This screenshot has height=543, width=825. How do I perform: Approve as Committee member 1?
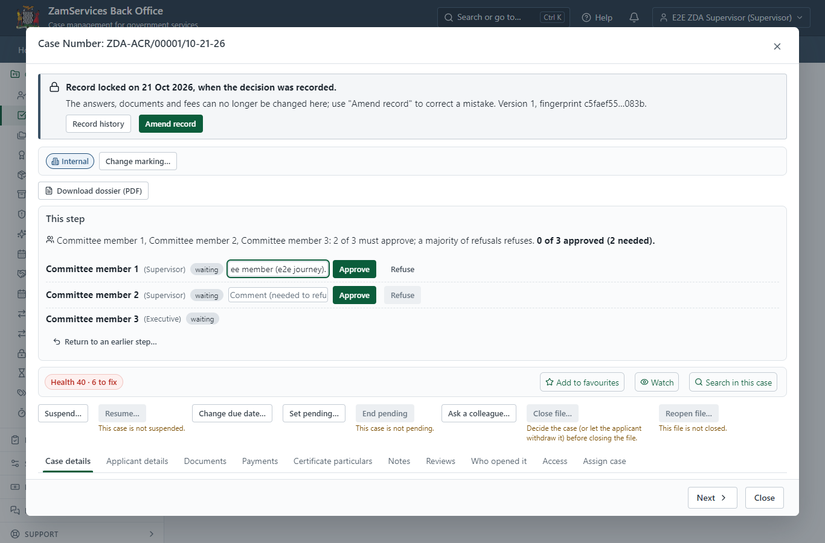click(x=355, y=269)
